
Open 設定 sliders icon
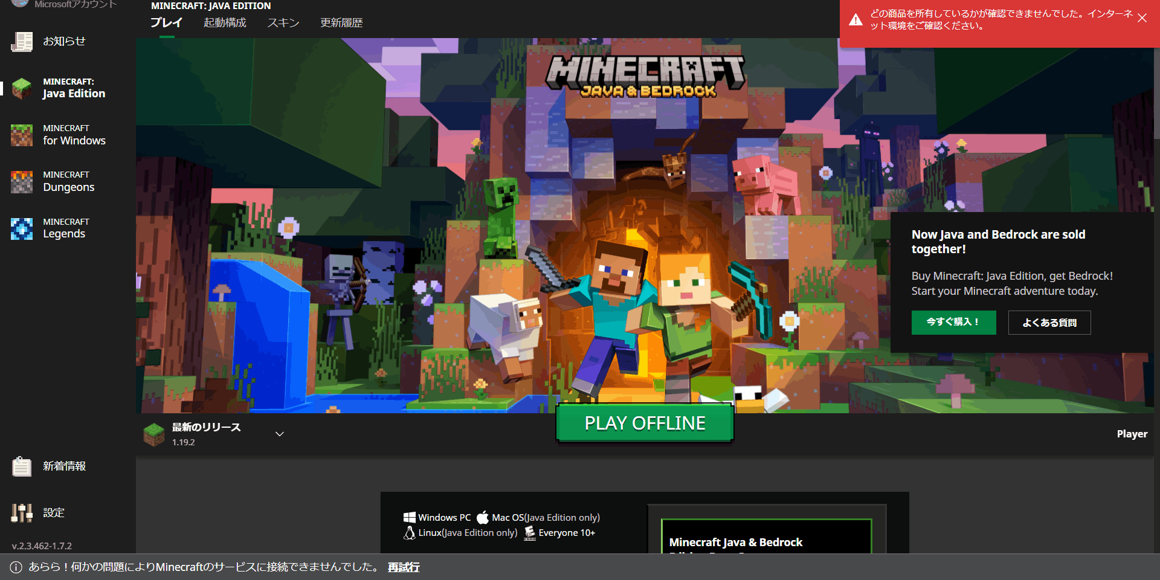coord(22,513)
